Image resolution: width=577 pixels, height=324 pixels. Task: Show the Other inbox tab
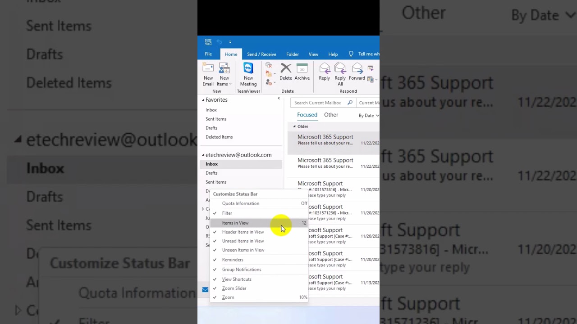coord(331,115)
